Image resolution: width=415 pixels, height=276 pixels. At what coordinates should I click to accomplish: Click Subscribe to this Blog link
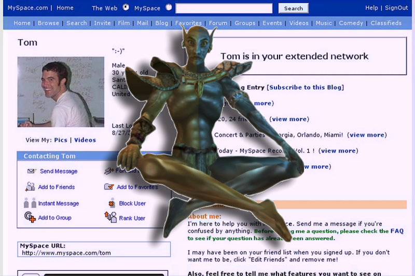(x=305, y=87)
